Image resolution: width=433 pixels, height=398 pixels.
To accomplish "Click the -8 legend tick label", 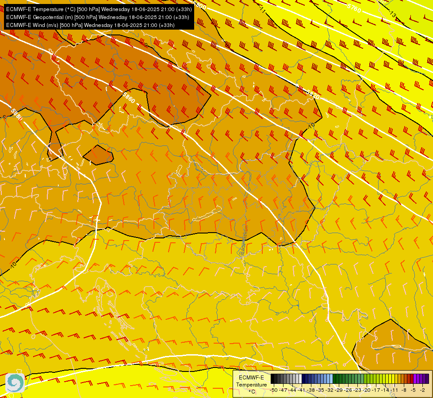I will coord(404,390).
